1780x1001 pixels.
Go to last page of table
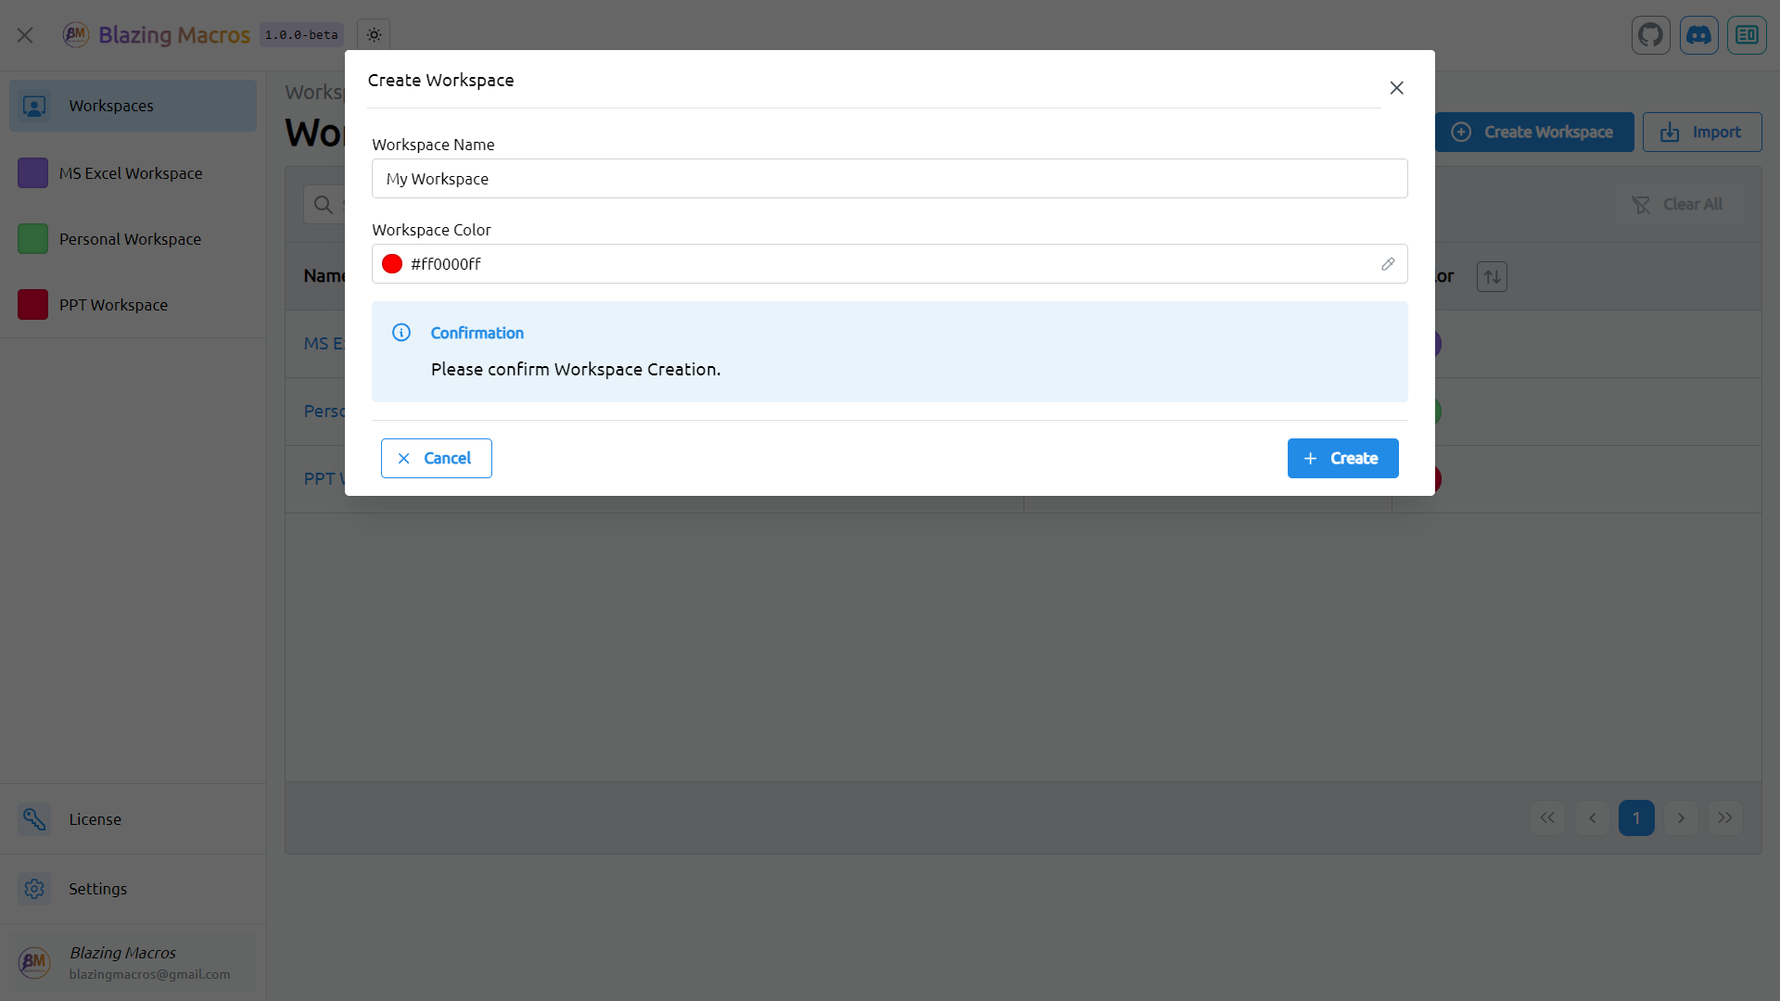(1725, 818)
